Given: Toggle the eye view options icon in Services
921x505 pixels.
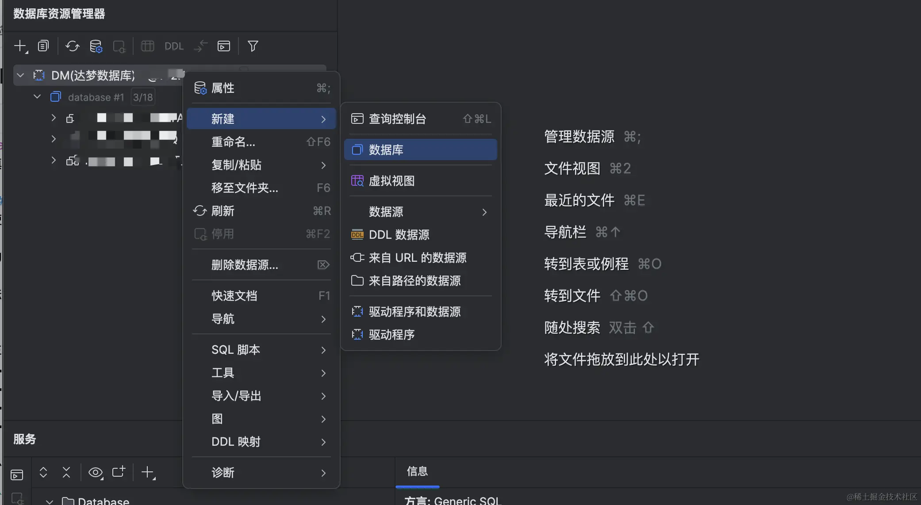Looking at the screenshot, I should pyautogui.click(x=96, y=473).
